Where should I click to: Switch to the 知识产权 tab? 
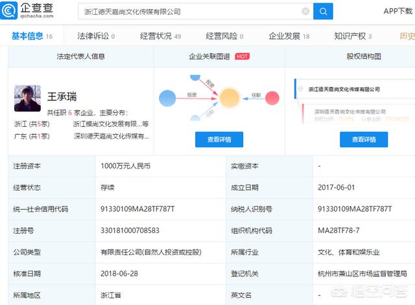pyautogui.click(x=353, y=36)
